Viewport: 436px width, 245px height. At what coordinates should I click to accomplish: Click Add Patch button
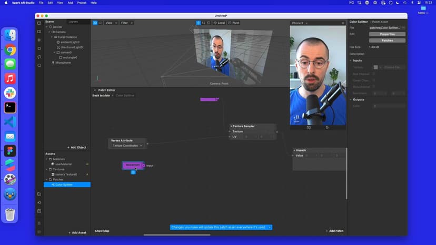334,231
